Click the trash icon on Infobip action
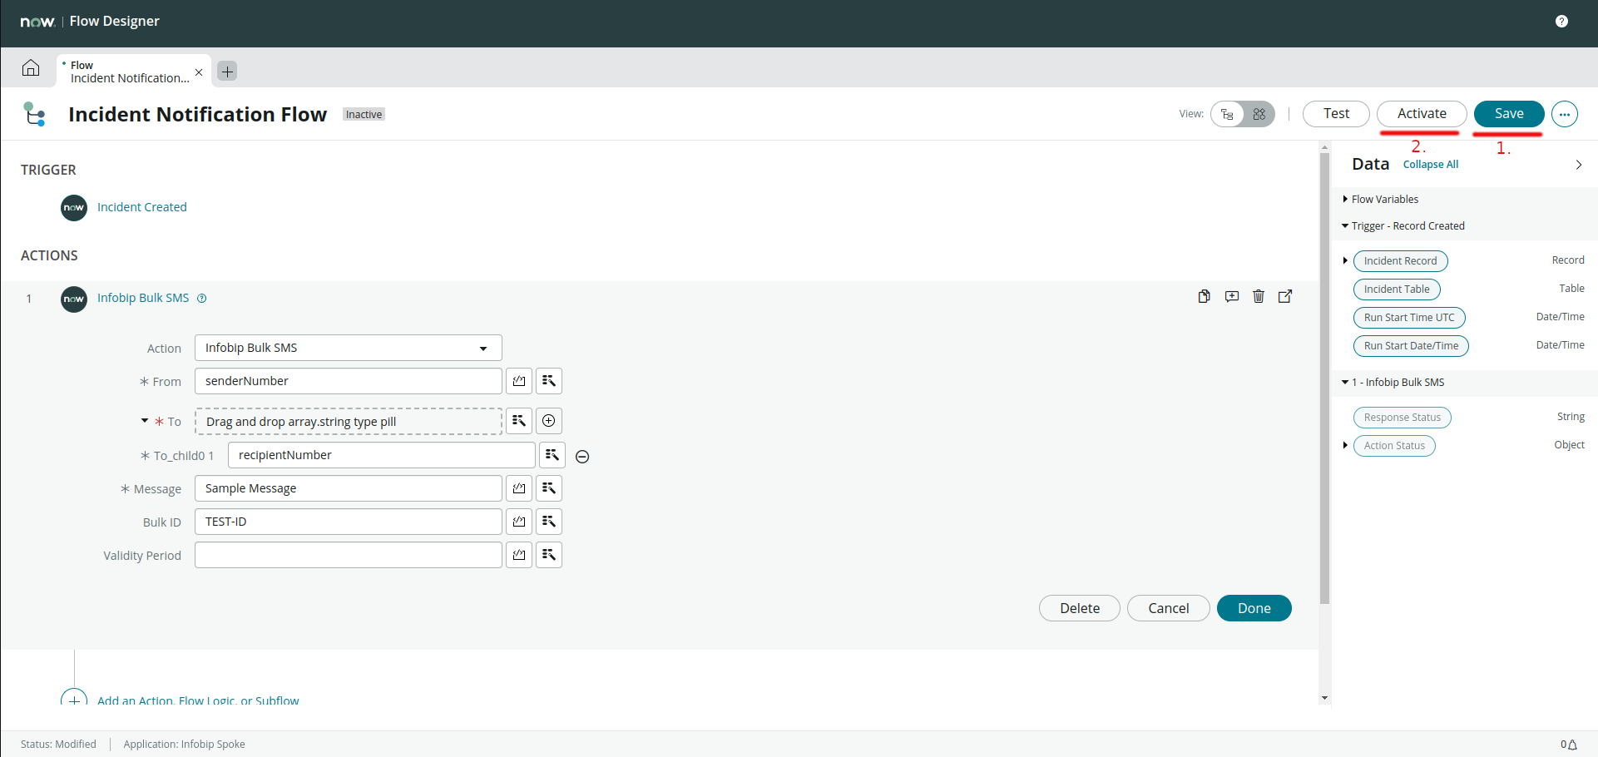This screenshot has height=757, width=1598. [x=1259, y=296]
